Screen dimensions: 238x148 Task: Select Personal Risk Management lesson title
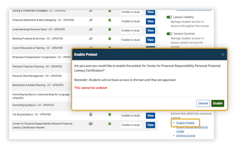pos(37,76)
